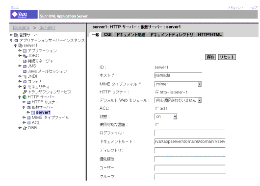Click the HTTP リスナー folder icon

pos(28,102)
